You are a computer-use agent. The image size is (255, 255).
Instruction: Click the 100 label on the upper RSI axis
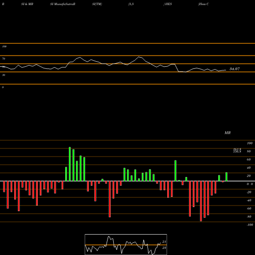[x=4, y=46]
